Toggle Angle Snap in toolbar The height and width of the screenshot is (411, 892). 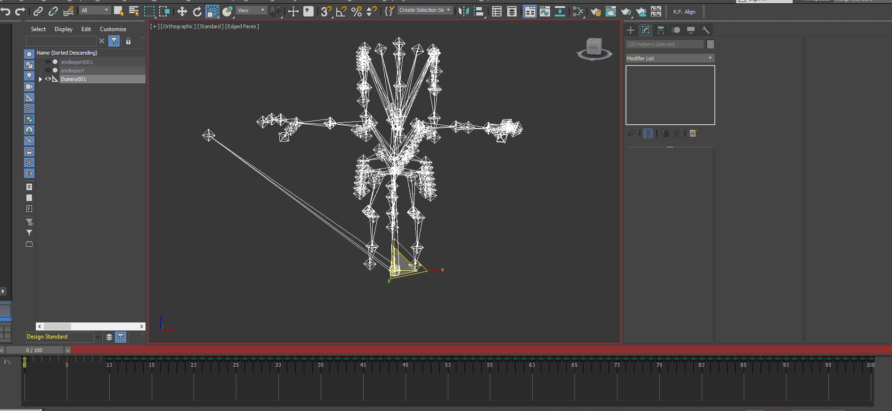341,11
